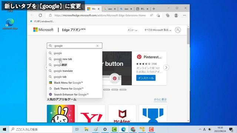Open Settings gear on the taskbar

click(x=105, y=129)
